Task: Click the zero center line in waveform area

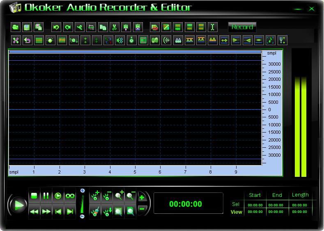Action: point(136,110)
